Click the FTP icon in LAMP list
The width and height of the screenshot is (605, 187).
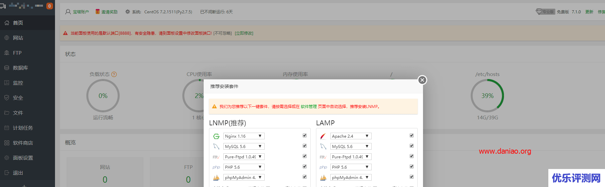click(x=323, y=157)
